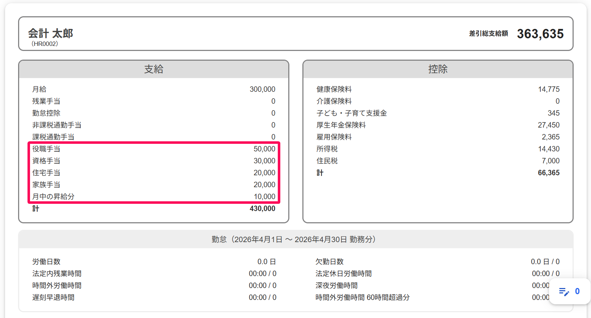Select the 厚生年金保険料 row label
The height and width of the screenshot is (318, 591).
click(x=341, y=125)
